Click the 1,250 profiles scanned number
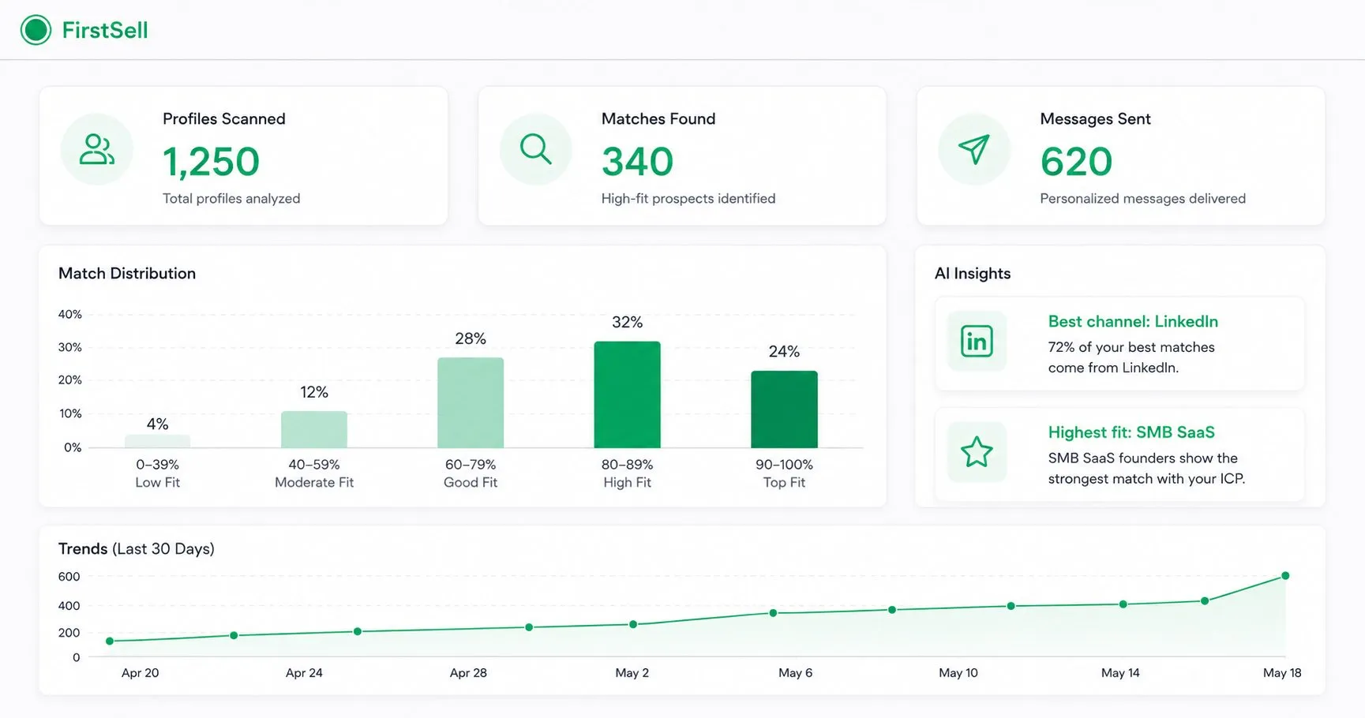The image size is (1365, 718). pos(211,162)
